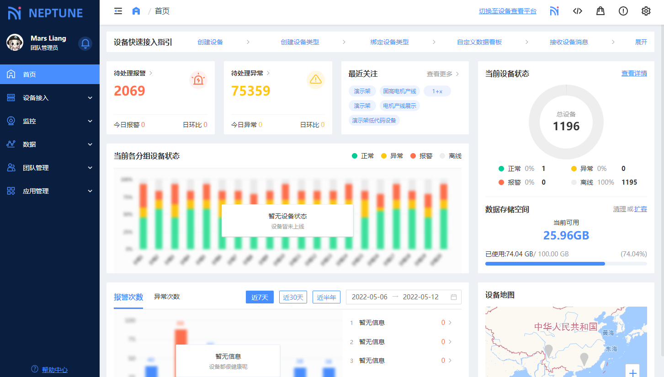Collapse sidebar with menu fold icon
The image size is (664, 377).
click(118, 11)
